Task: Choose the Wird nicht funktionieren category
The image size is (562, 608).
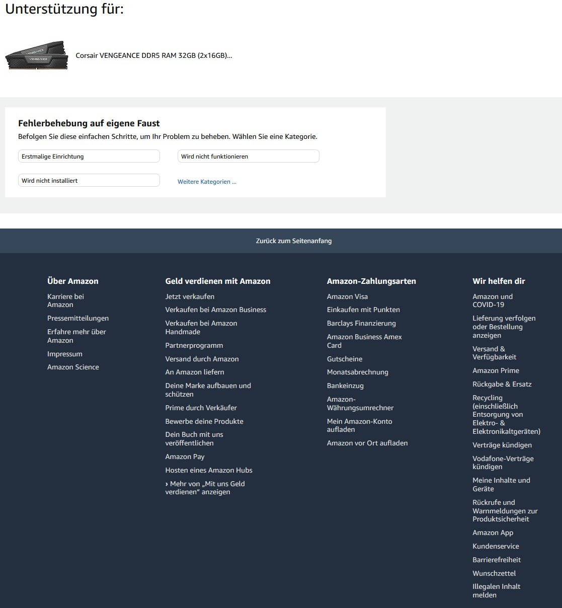Action: [x=249, y=157]
